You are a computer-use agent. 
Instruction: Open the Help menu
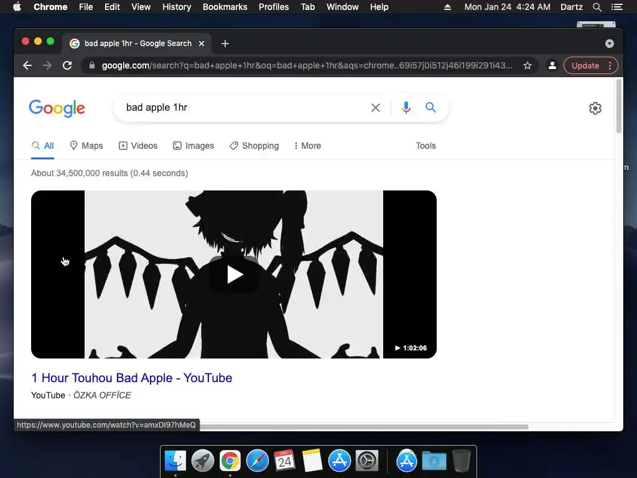pos(379,7)
